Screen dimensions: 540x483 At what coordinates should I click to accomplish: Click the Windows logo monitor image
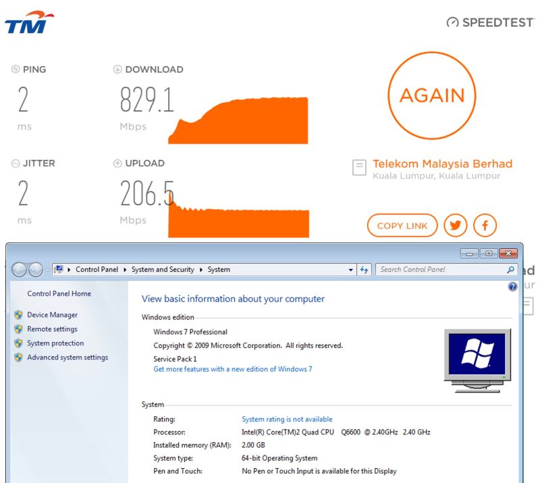477,360
